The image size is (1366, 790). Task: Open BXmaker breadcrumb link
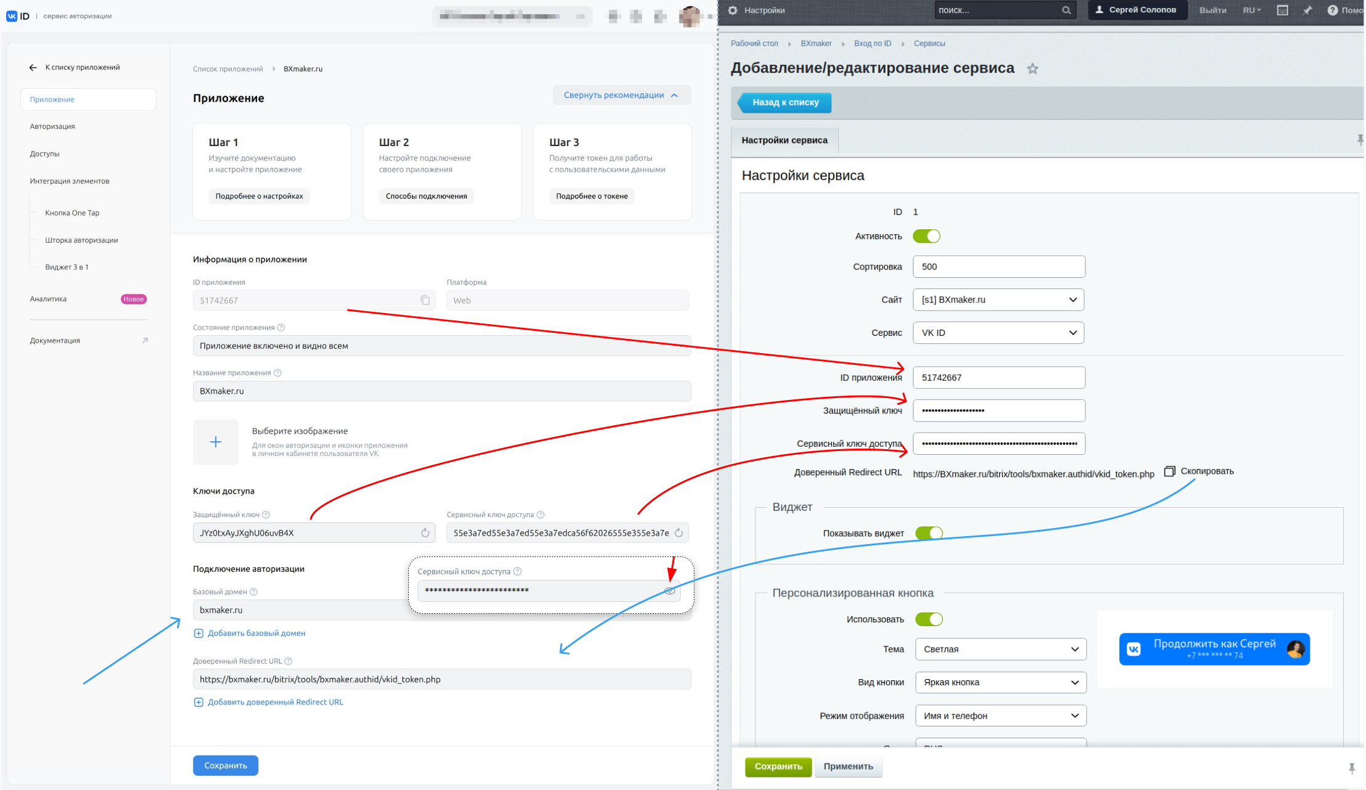click(816, 43)
